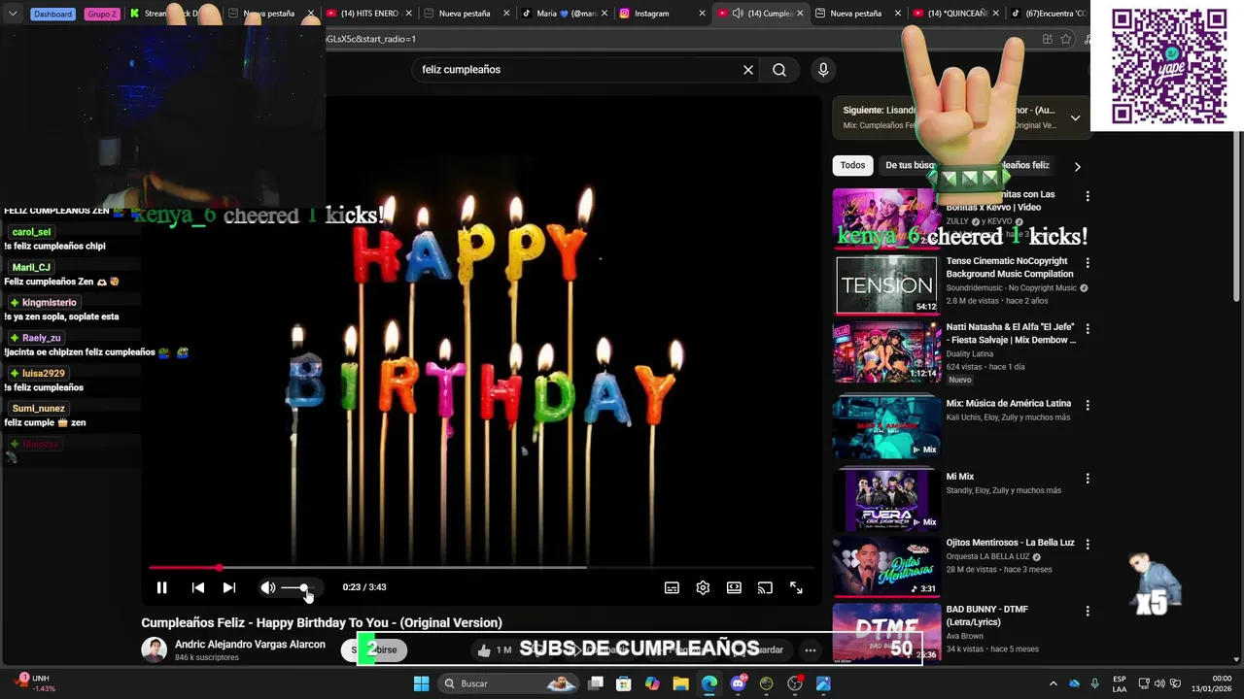Like the video with thumbs up
1244x699 pixels.
pos(485,650)
